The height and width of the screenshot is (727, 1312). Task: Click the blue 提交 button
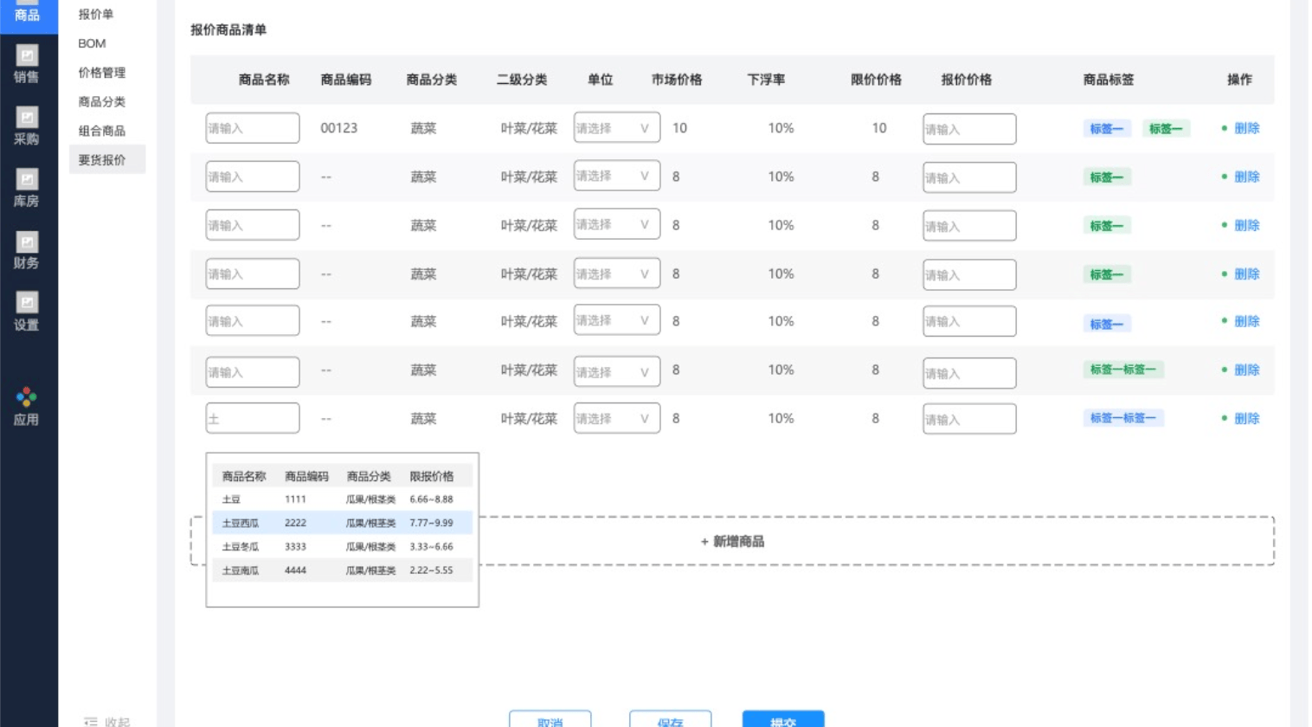(783, 719)
